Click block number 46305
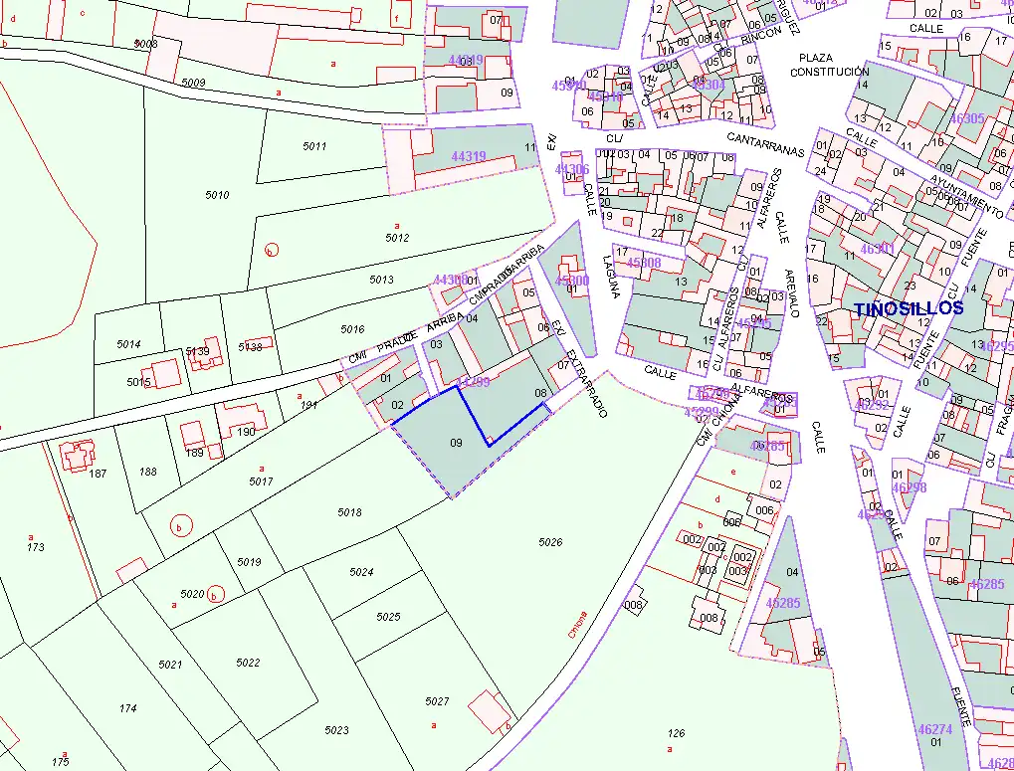Image resolution: width=1014 pixels, height=771 pixels. [967, 118]
